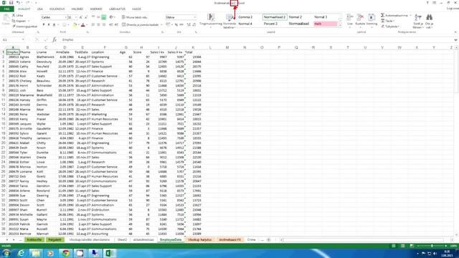Click Murra teksti ridu (Wrap Text)
The image size is (459, 258).
(134, 17)
